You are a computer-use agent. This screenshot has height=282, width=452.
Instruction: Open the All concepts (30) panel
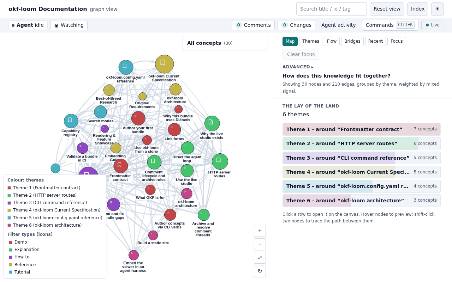[x=225, y=43]
